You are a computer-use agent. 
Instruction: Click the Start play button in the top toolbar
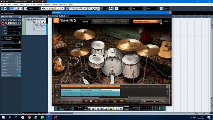[x=58, y=9]
